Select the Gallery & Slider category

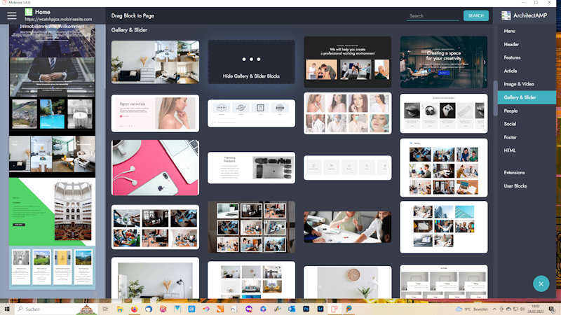coord(527,97)
